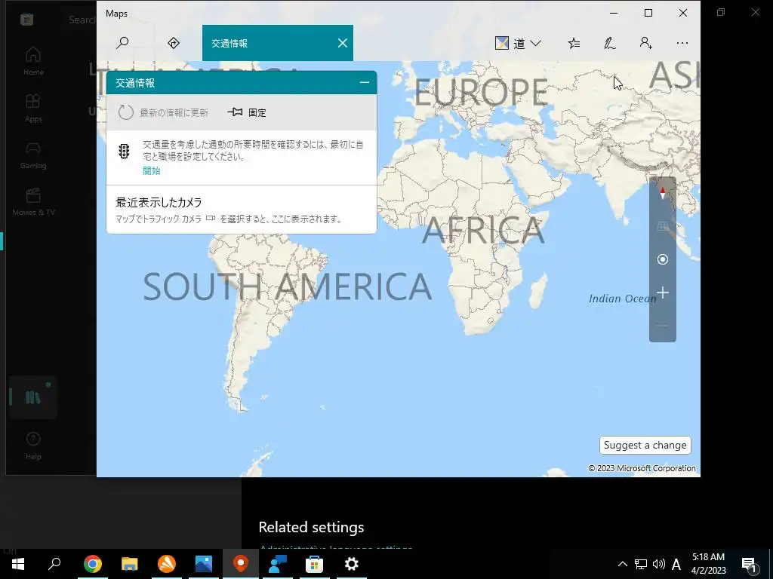Show my location on map
The image size is (773, 579).
pyautogui.click(x=663, y=259)
